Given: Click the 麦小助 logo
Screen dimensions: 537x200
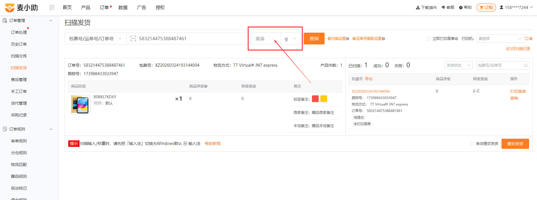Looking at the screenshot, I should pyautogui.click(x=21, y=8).
